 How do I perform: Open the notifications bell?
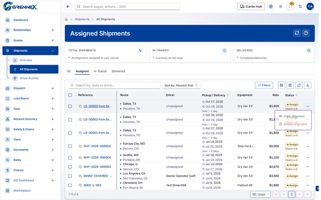pyautogui.click(x=290, y=7)
